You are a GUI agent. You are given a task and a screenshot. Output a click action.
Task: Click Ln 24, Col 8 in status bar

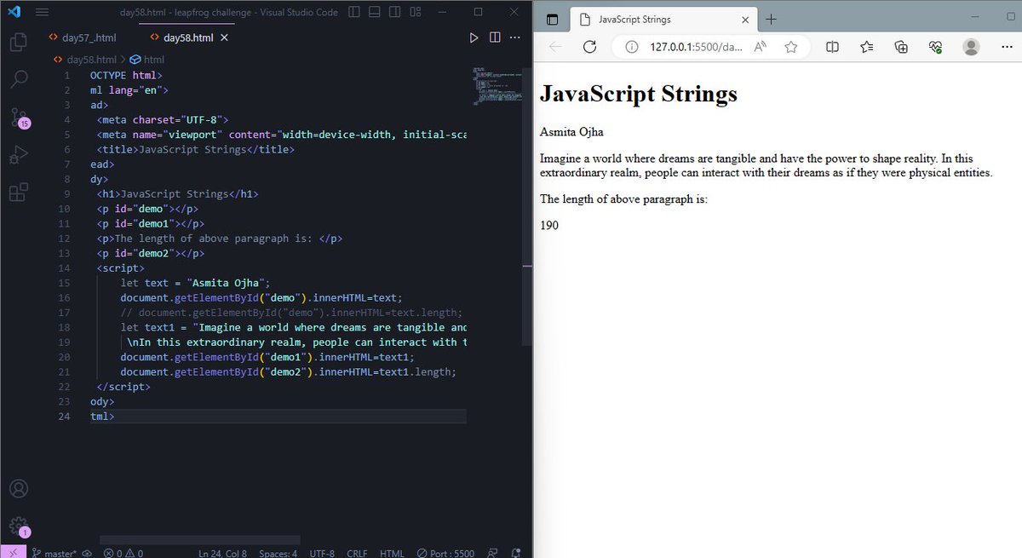click(x=222, y=552)
